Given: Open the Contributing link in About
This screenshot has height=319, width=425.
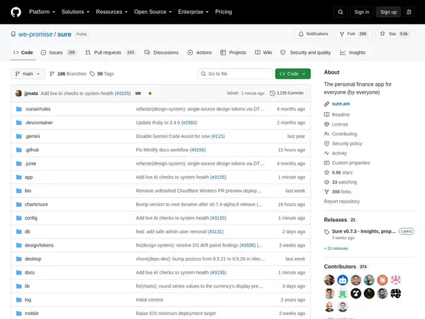Looking at the screenshot, I should click(x=344, y=134).
